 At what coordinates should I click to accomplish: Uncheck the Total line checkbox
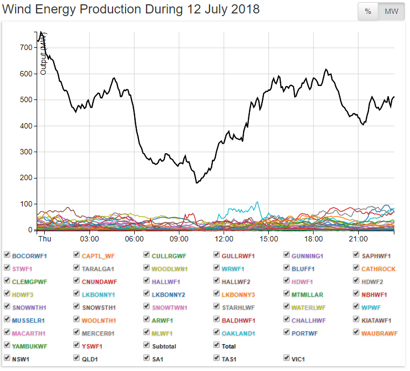pyautogui.click(x=217, y=346)
